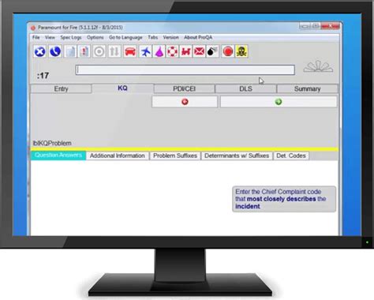The height and width of the screenshot is (300, 374).
Task: Click the lblKQProblem label text
Action: click(x=52, y=143)
